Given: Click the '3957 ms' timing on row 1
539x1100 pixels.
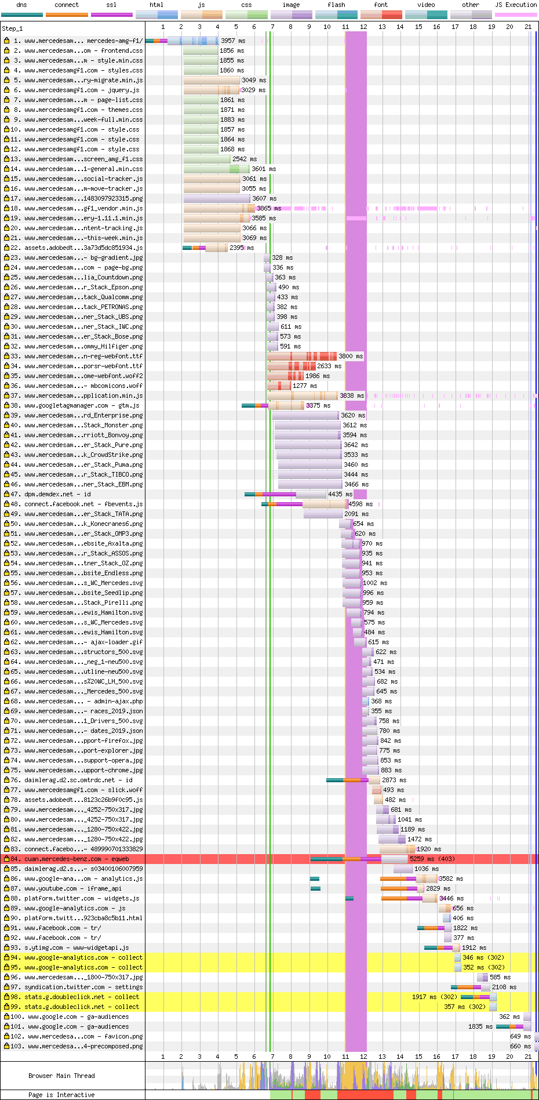Looking at the screenshot, I should point(233,41).
